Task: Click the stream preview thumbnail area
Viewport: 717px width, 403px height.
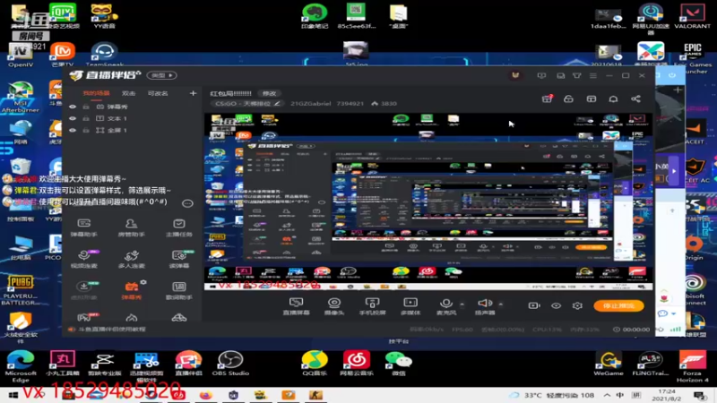Action: pyautogui.click(x=428, y=201)
